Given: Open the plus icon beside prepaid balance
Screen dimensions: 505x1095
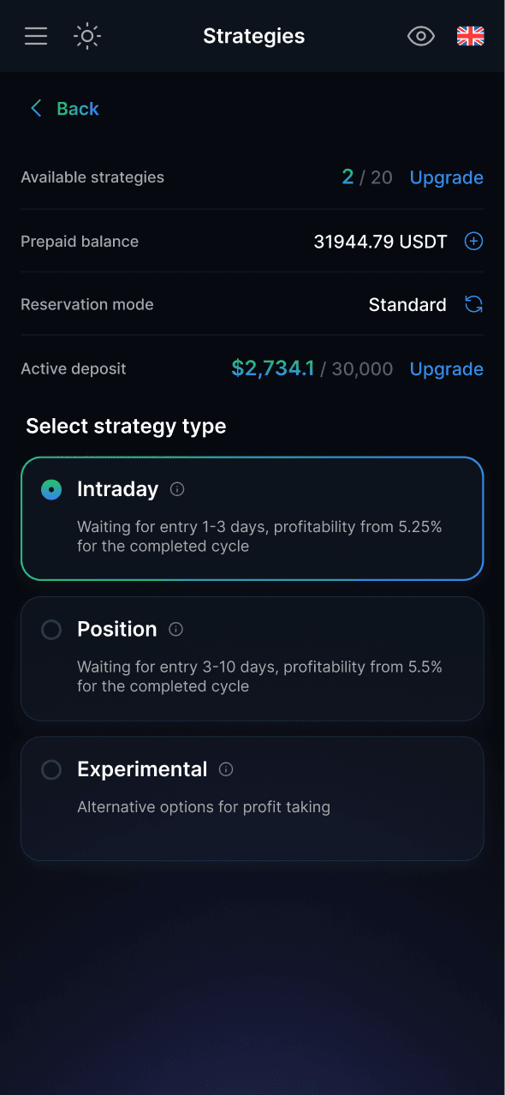Looking at the screenshot, I should pyautogui.click(x=473, y=241).
